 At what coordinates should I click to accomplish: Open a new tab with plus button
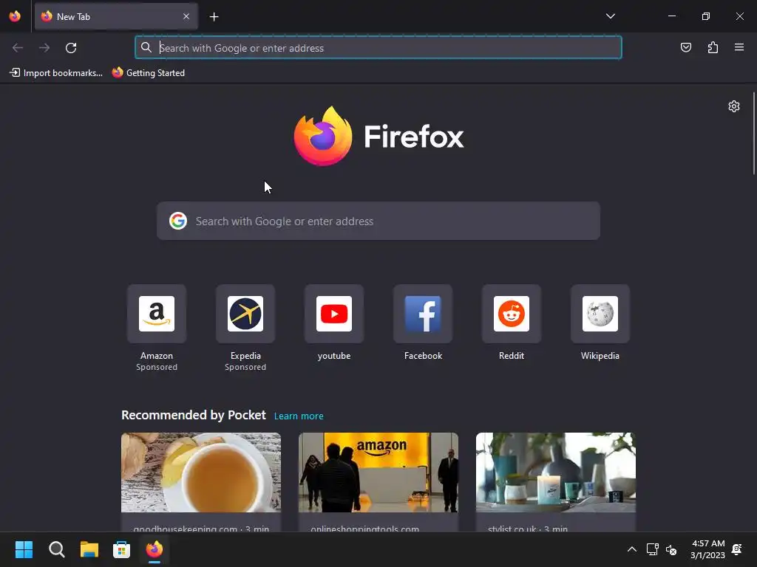tap(214, 17)
